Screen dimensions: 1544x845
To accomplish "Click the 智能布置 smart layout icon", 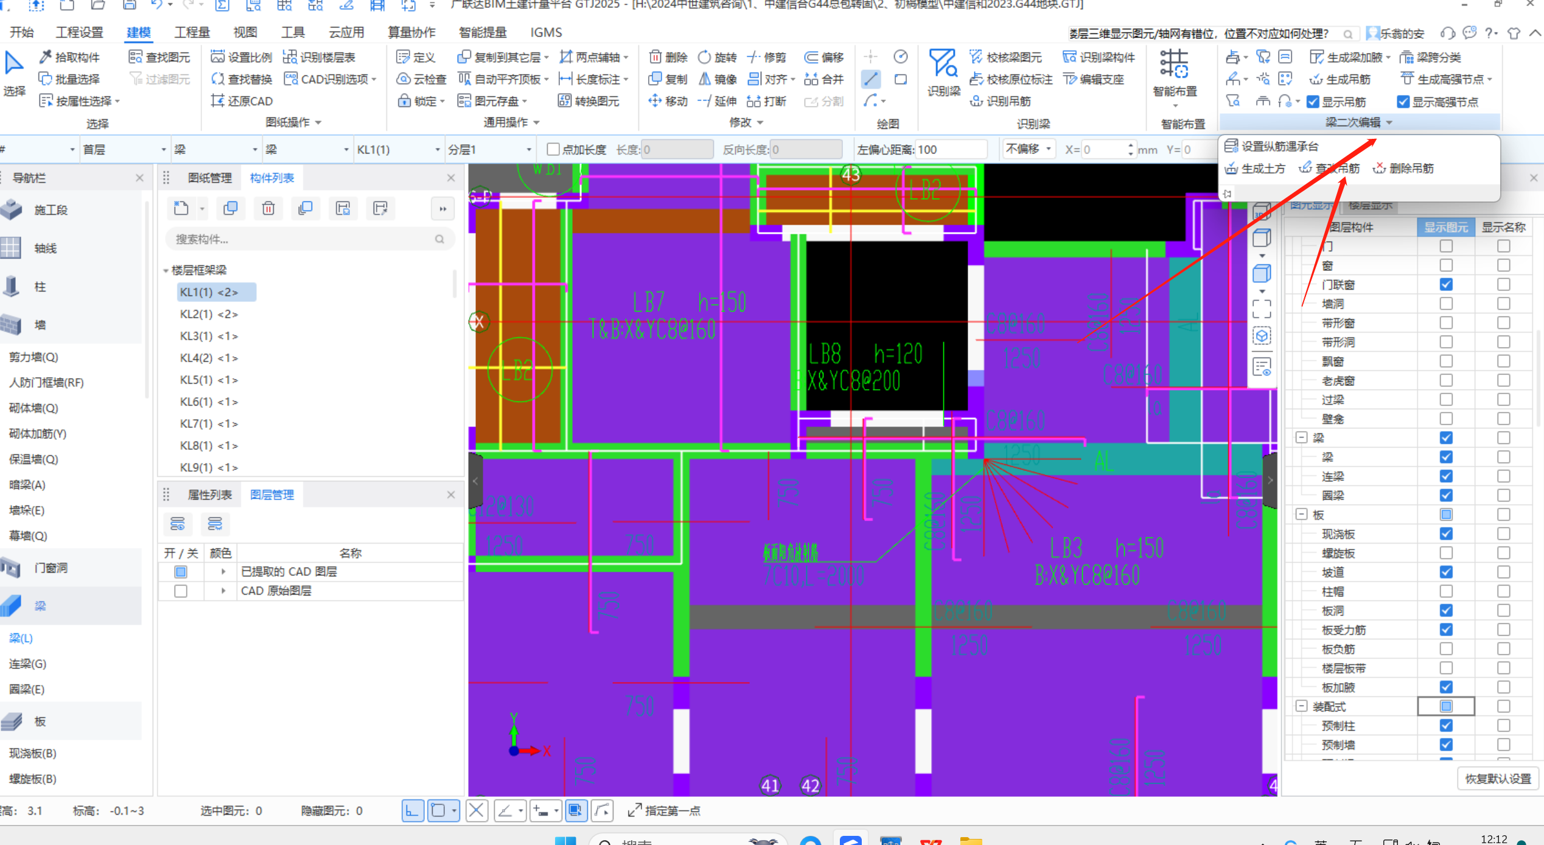I will 1174,72.
